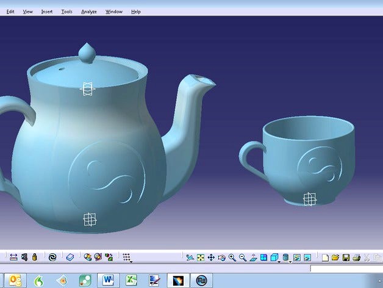This screenshot has width=383, height=288.
Task: Select the Measure Inertia weight icon
Action: point(34,257)
